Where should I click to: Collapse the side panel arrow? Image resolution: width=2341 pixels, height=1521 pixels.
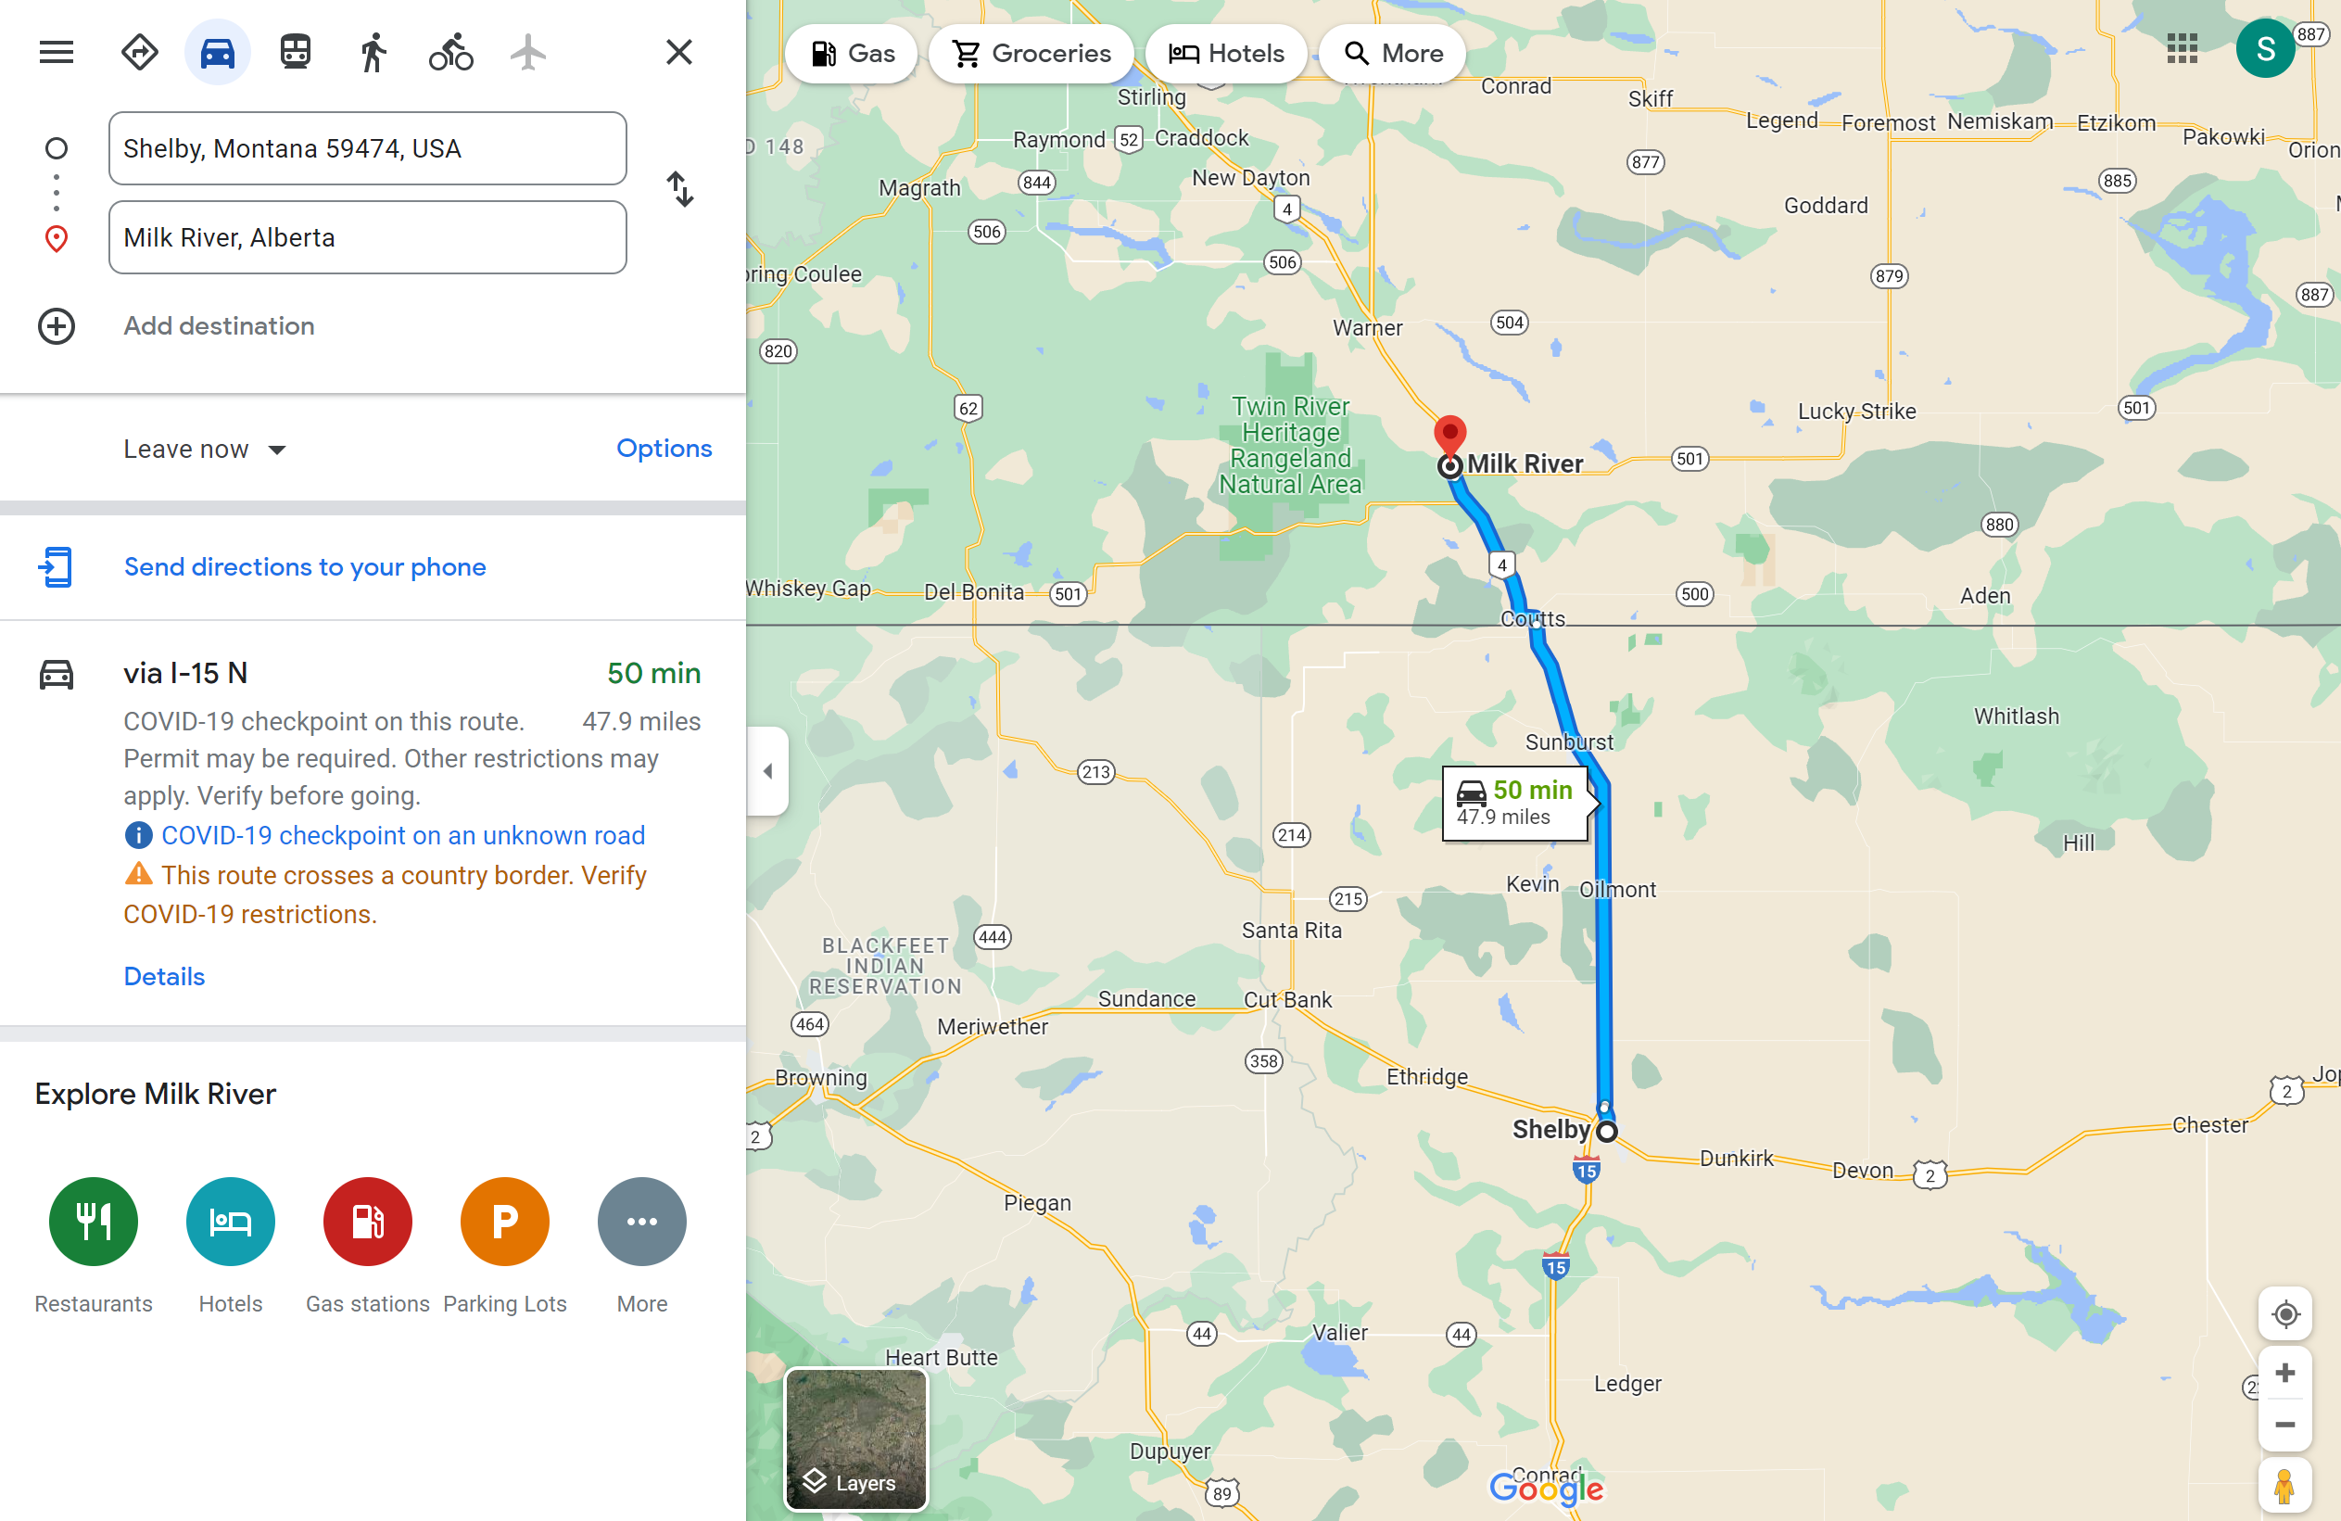768,771
